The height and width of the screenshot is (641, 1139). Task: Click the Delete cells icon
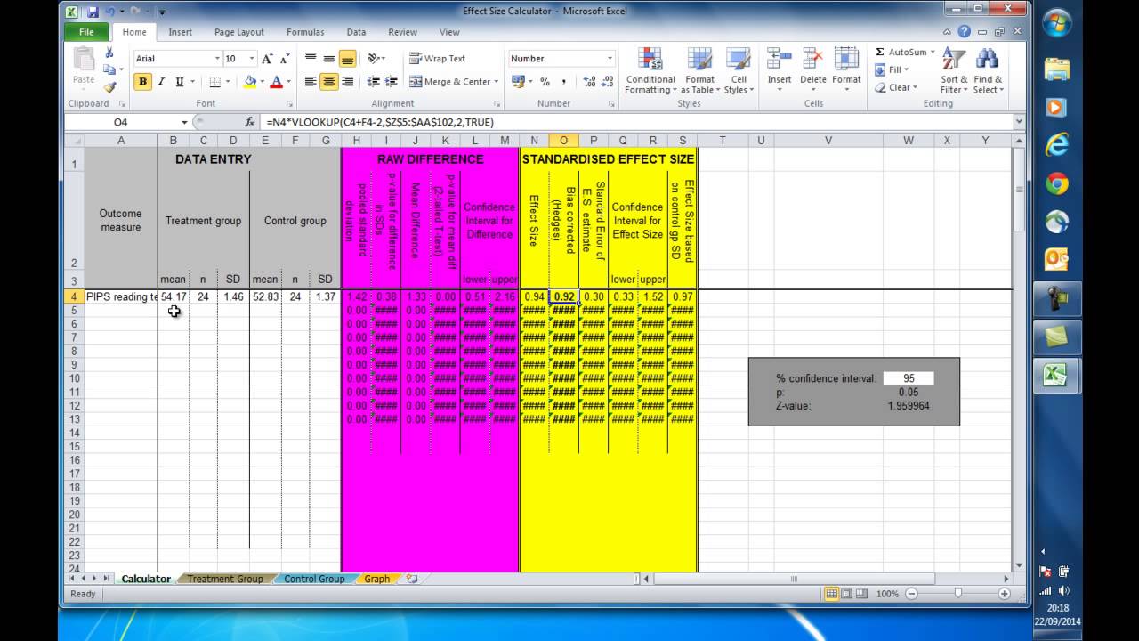click(812, 59)
